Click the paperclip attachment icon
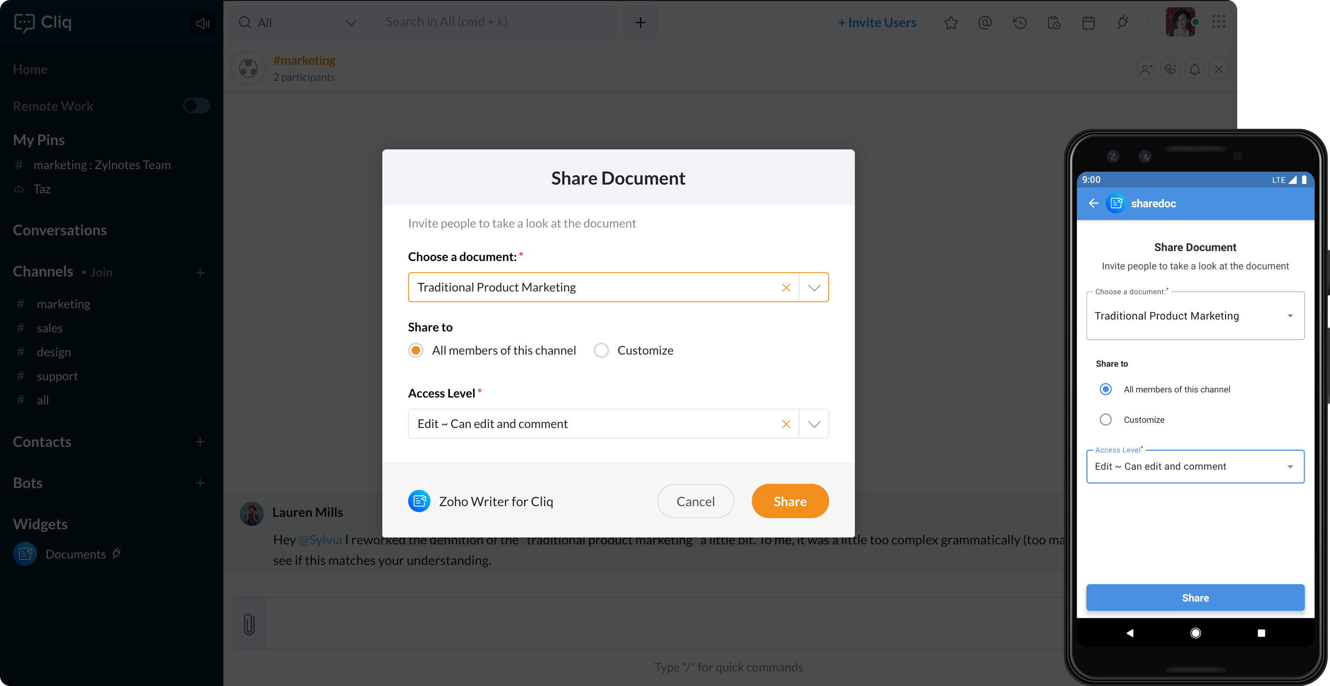 pyautogui.click(x=249, y=624)
